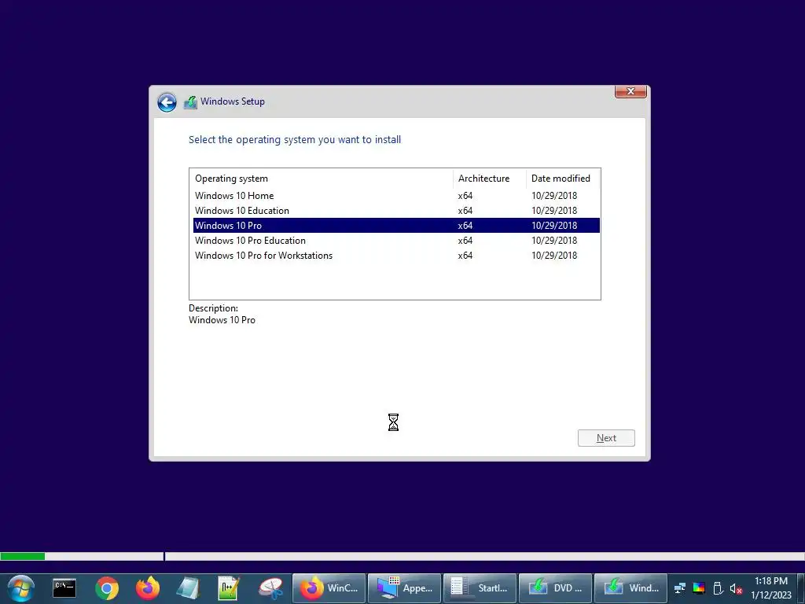Viewport: 805px width, 604px height.
Task: Close the Windows Setup dialog
Action: (630, 91)
